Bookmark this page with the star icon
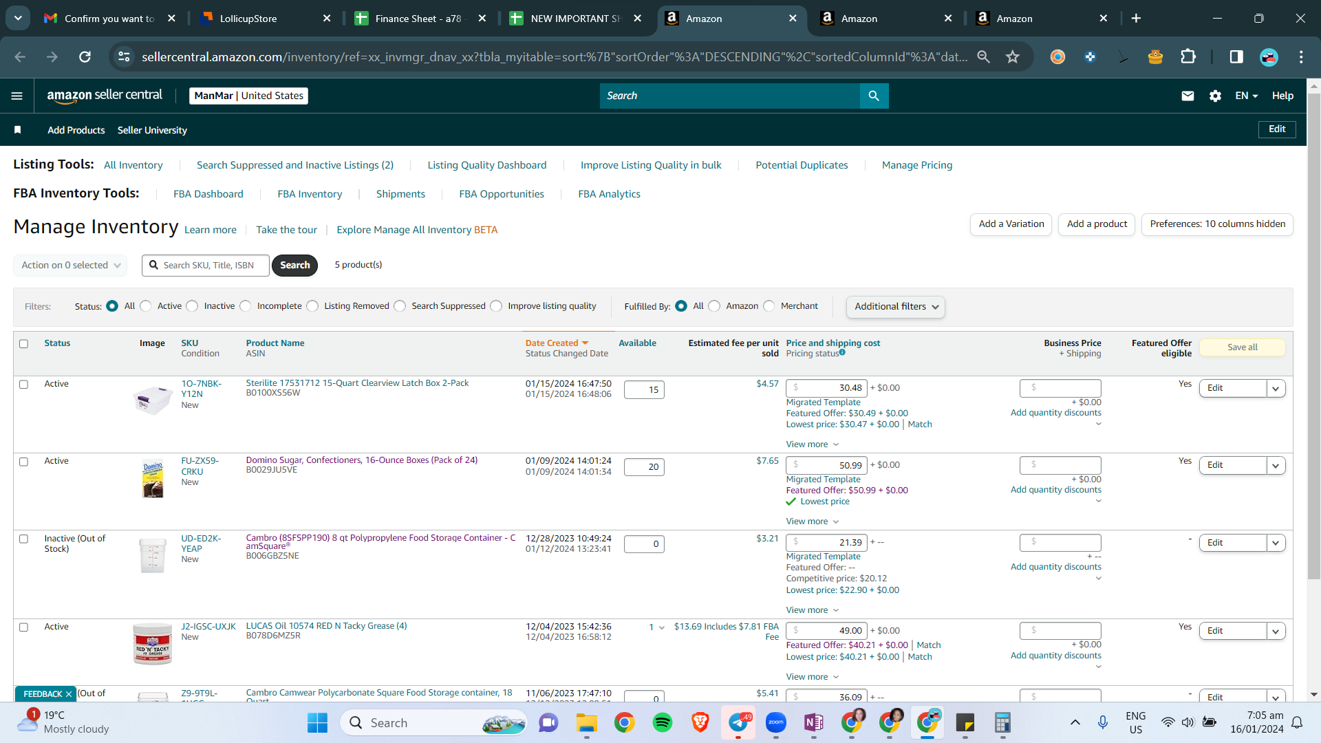1321x743 pixels. pyautogui.click(x=1012, y=57)
